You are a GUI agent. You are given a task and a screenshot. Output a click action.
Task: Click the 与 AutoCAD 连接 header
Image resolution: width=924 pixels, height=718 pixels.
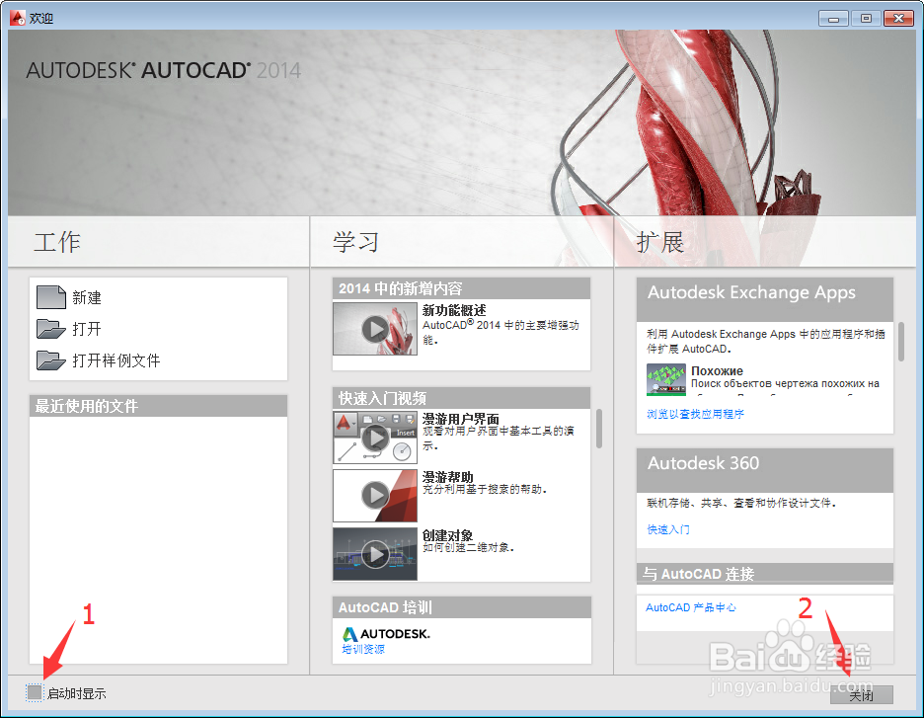coord(765,574)
